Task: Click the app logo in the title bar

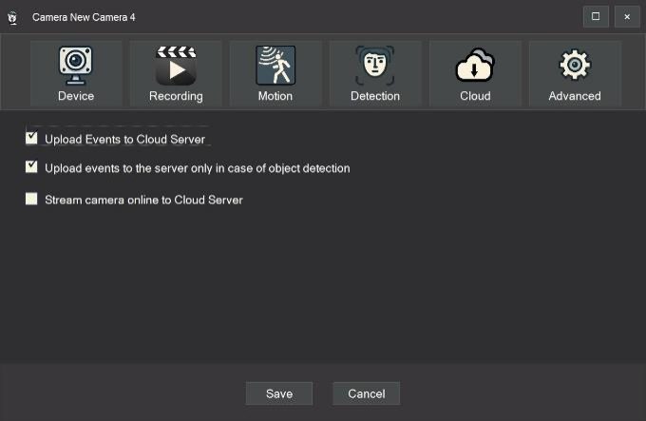Action: [x=13, y=17]
